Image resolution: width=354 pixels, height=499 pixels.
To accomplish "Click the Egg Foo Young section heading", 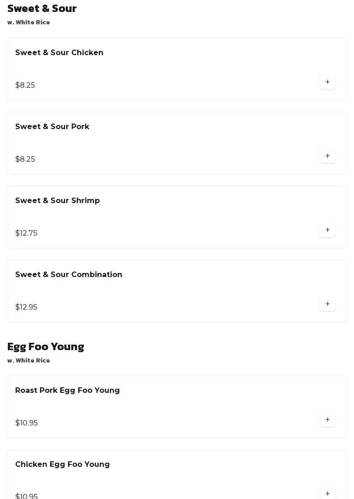I will click(46, 347).
